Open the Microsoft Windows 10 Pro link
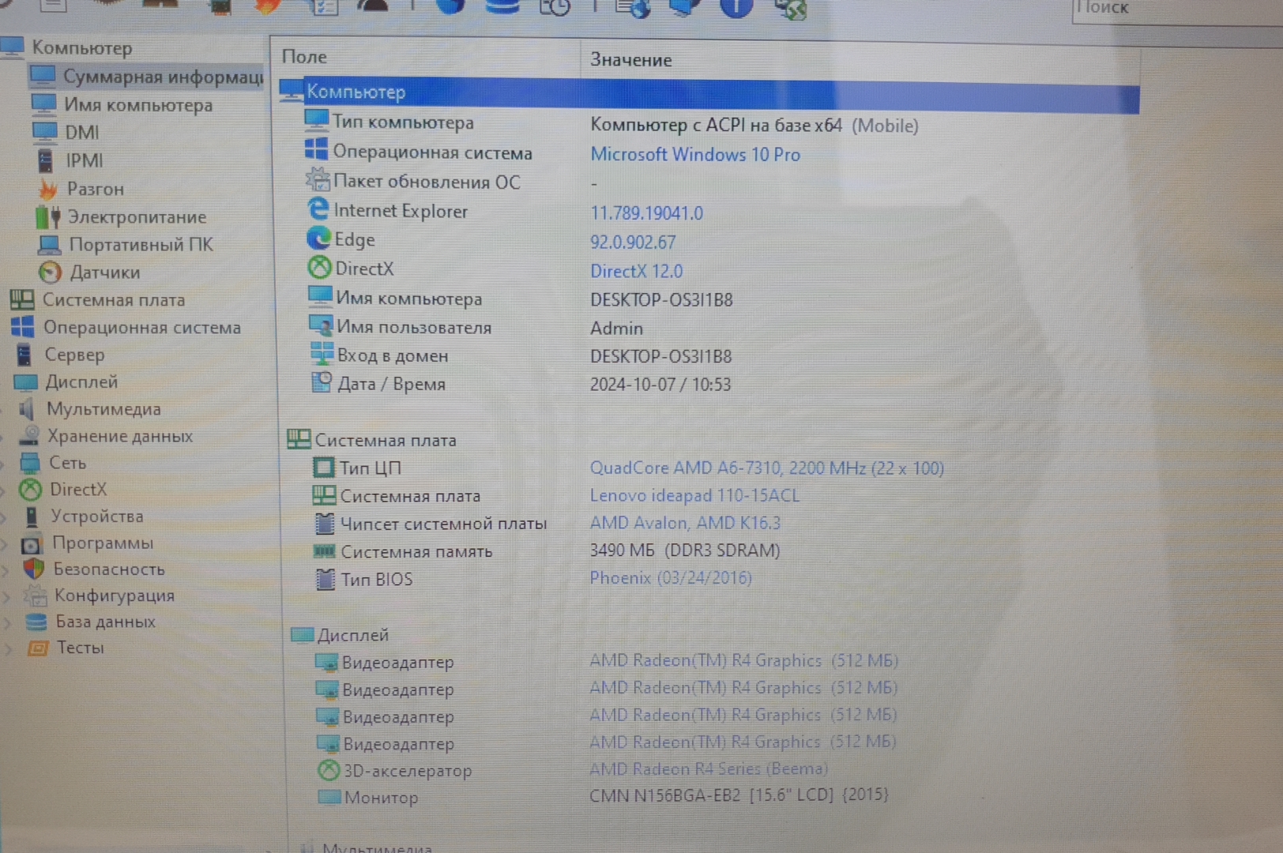1283x853 pixels. (694, 155)
